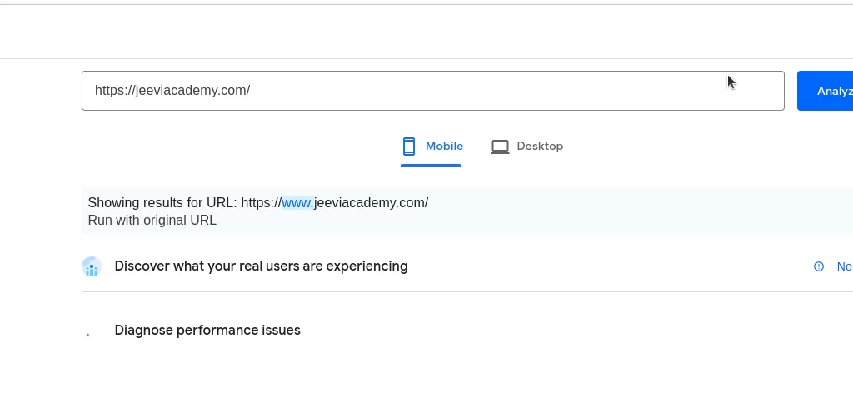Click the highlighted www. in the results URL
The image size is (853, 393).
(297, 203)
